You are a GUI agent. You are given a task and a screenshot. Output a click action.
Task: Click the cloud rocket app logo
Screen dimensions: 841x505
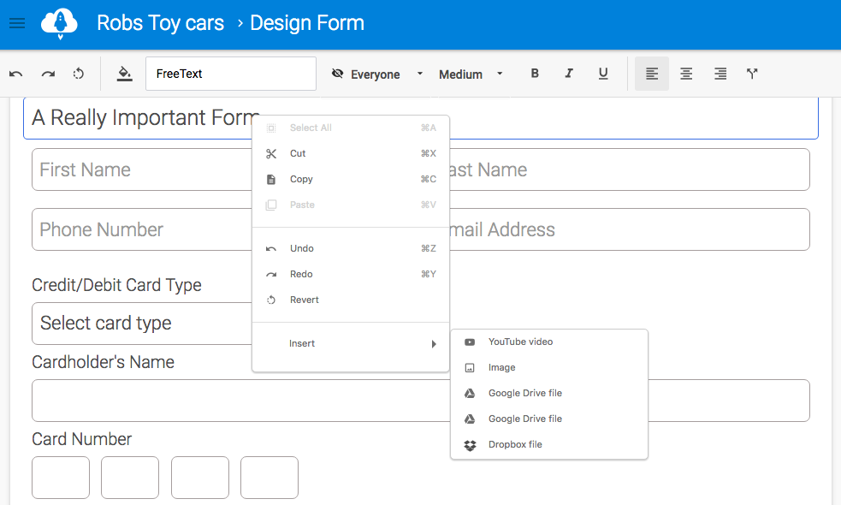(x=59, y=23)
